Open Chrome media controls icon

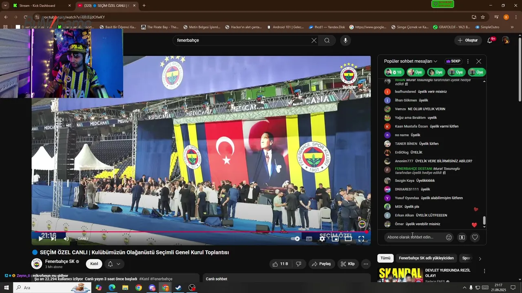[496, 17]
